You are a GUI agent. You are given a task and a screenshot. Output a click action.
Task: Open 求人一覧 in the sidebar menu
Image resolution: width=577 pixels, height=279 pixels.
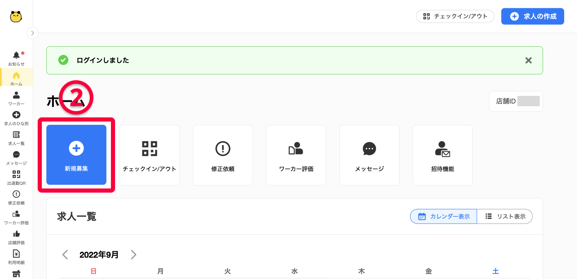click(16, 138)
